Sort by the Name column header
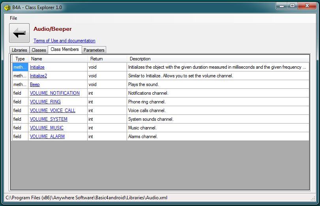The height and width of the screenshot is (206, 320). [x=58, y=59]
